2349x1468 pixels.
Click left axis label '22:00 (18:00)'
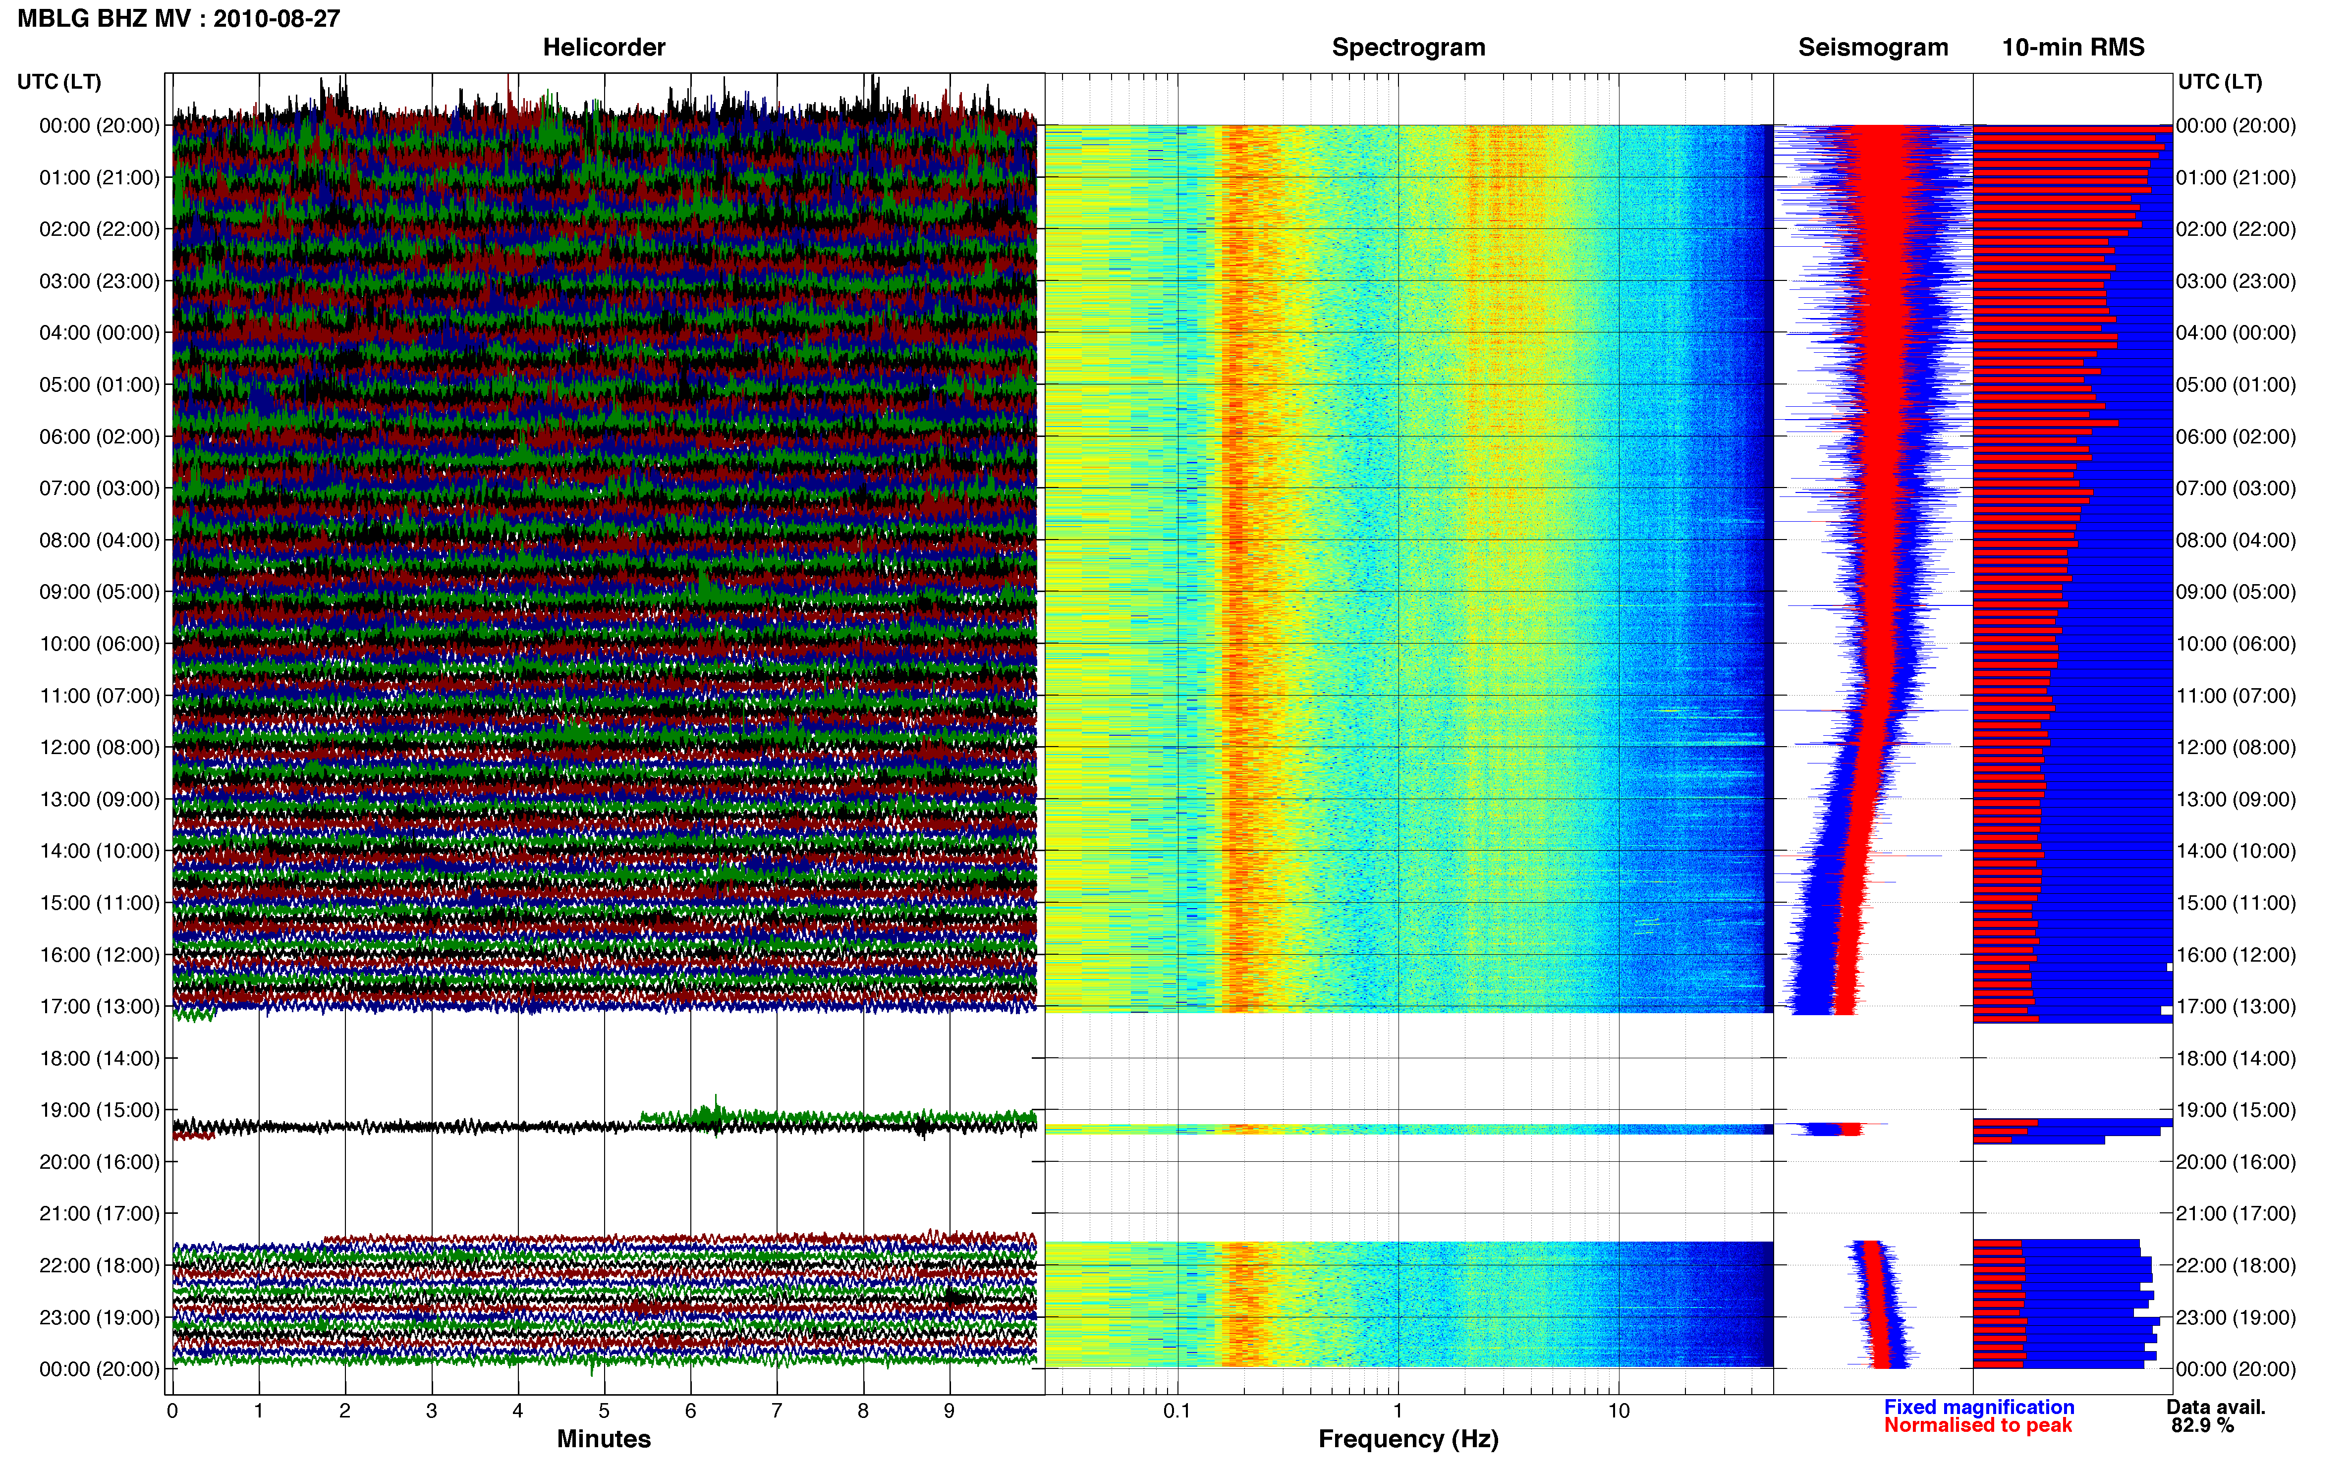coord(99,1265)
